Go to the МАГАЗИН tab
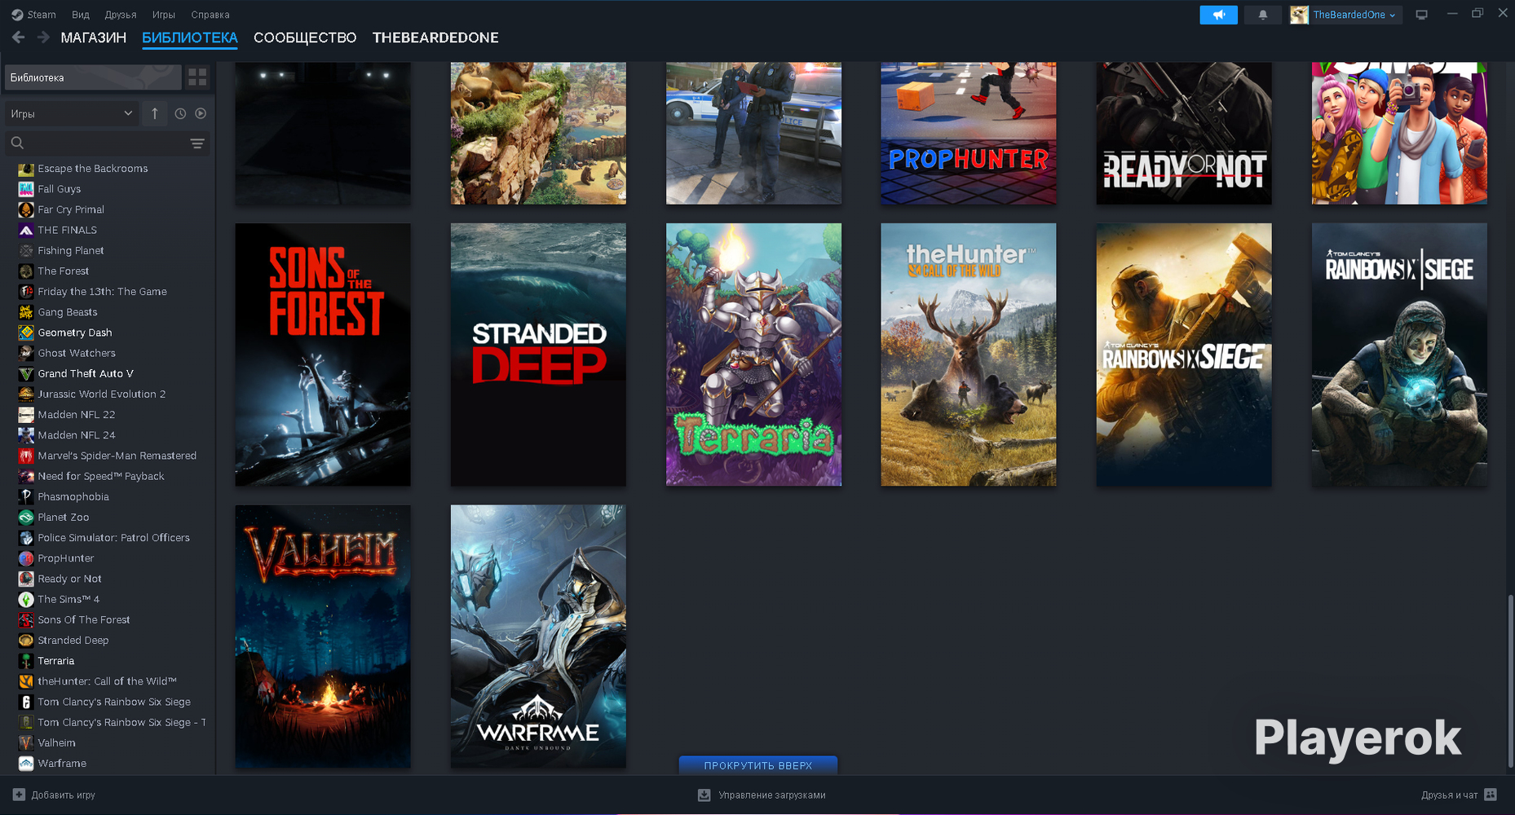 pyautogui.click(x=94, y=37)
